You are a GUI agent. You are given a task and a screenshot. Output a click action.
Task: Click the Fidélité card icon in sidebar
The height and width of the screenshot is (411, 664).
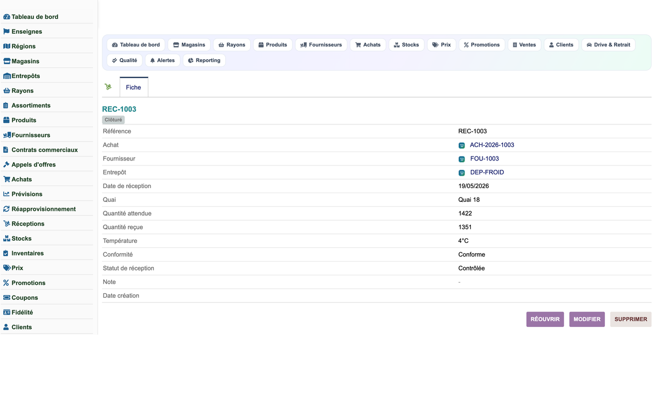click(7, 313)
